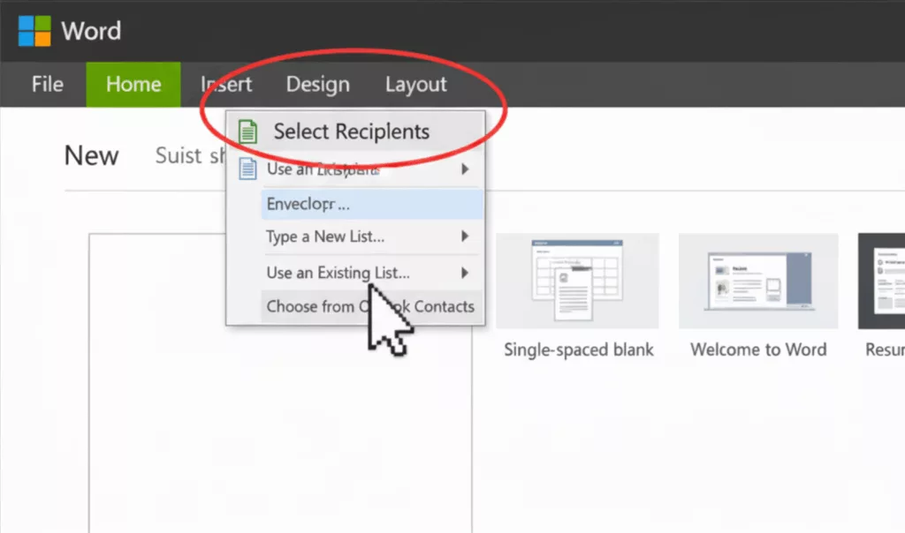Open the Single-spaced blank template thumbnail
Image resolution: width=905 pixels, height=533 pixels.
pos(577,281)
